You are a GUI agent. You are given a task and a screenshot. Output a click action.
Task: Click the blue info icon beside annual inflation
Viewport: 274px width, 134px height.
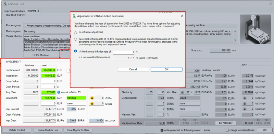[x=59, y=92]
